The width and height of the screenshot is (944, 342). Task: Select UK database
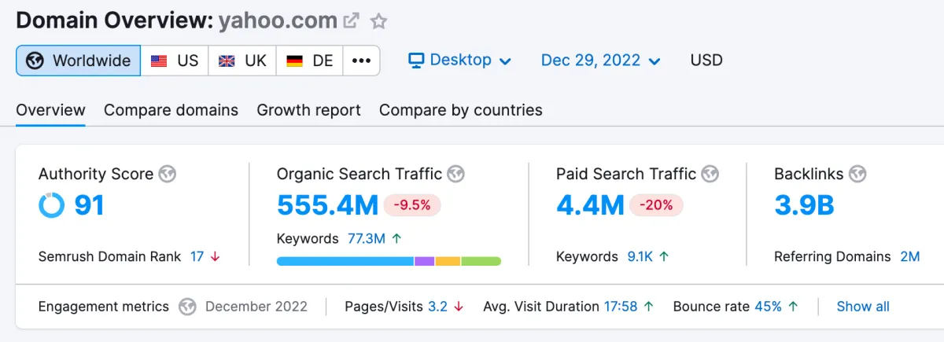click(x=242, y=61)
